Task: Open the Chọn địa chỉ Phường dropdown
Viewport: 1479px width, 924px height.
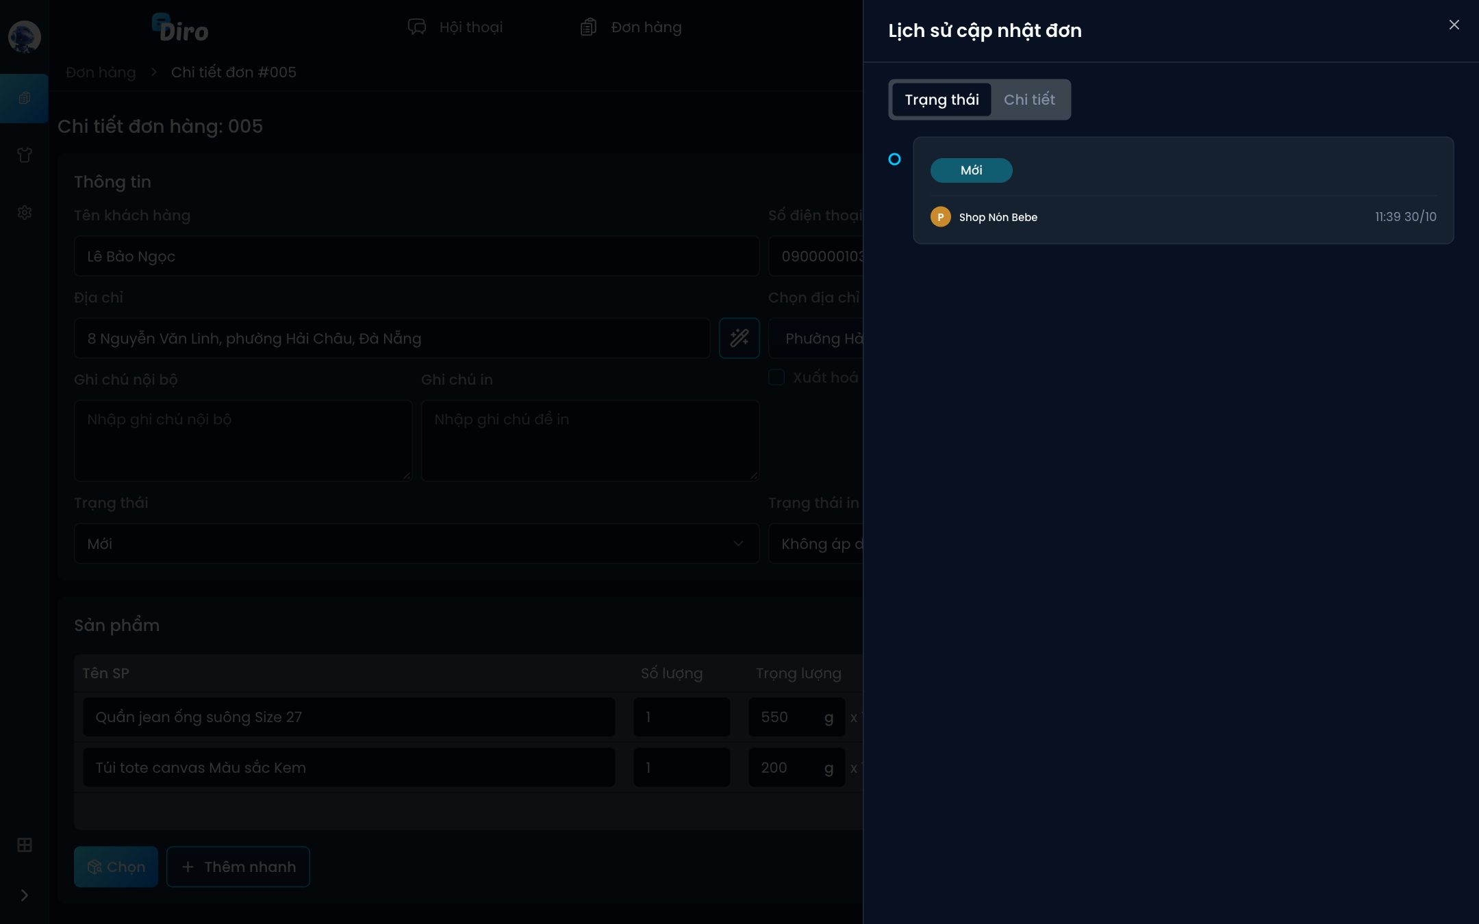Action: pos(816,339)
